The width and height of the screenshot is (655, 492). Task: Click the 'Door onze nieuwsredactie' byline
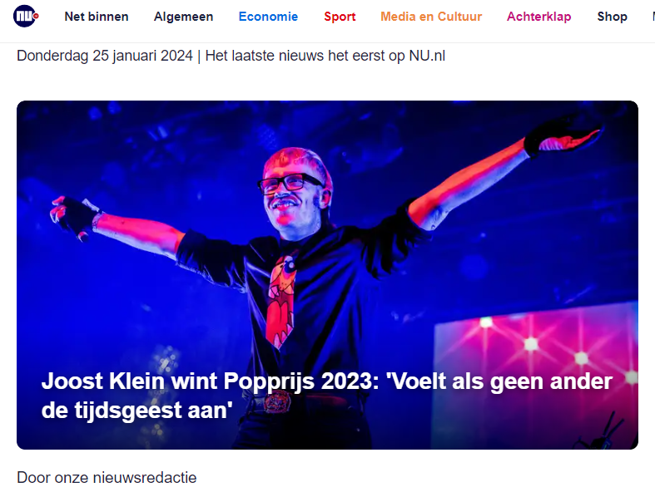pyautogui.click(x=107, y=477)
